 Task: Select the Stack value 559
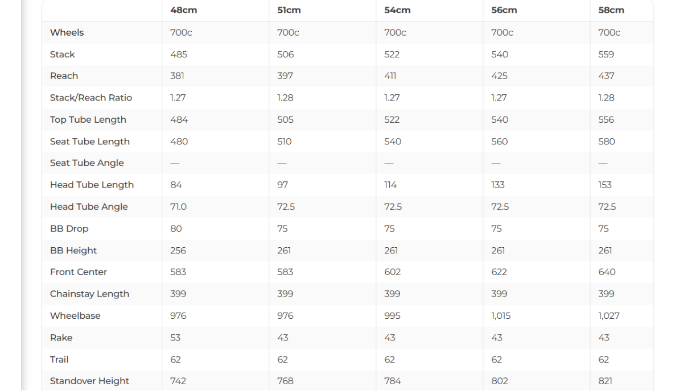[606, 55]
